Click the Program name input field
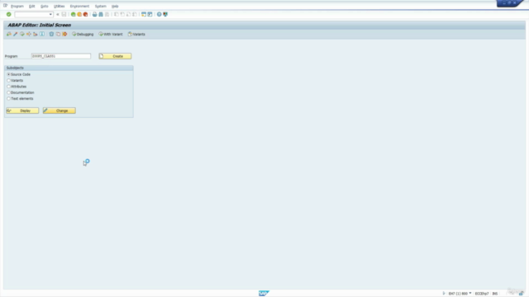 [61, 56]
